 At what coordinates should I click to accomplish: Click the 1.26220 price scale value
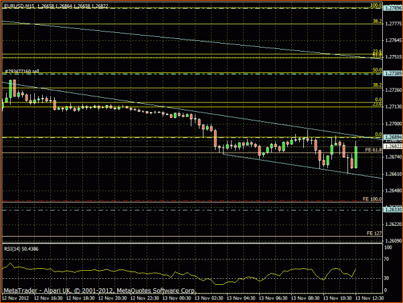393,224
